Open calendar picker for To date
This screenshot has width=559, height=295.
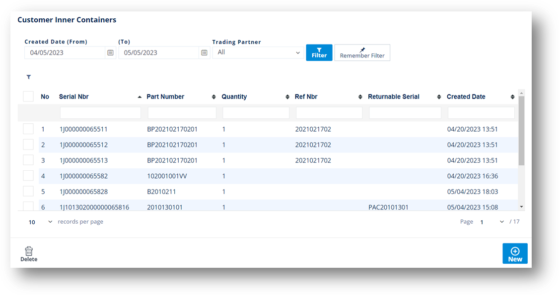tap(204, 52)
